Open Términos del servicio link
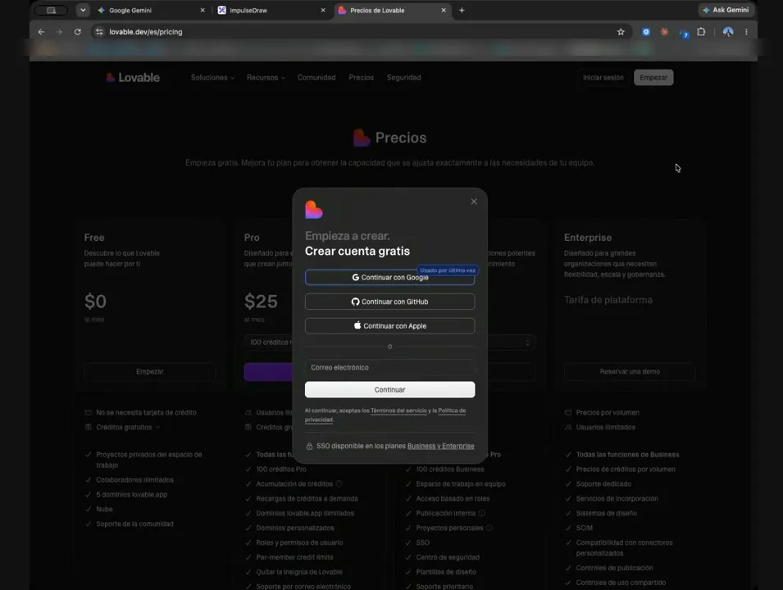Viewport: 783px width, 590px height. click(398, 411)
